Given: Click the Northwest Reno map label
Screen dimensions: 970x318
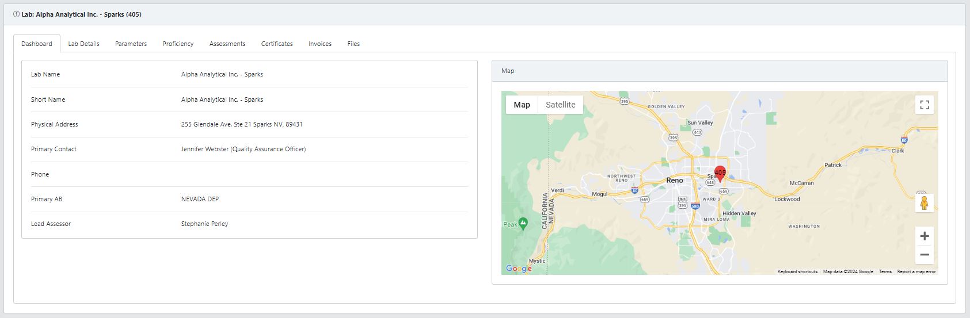Looking at the screenshot, I should tap(622, 178).
